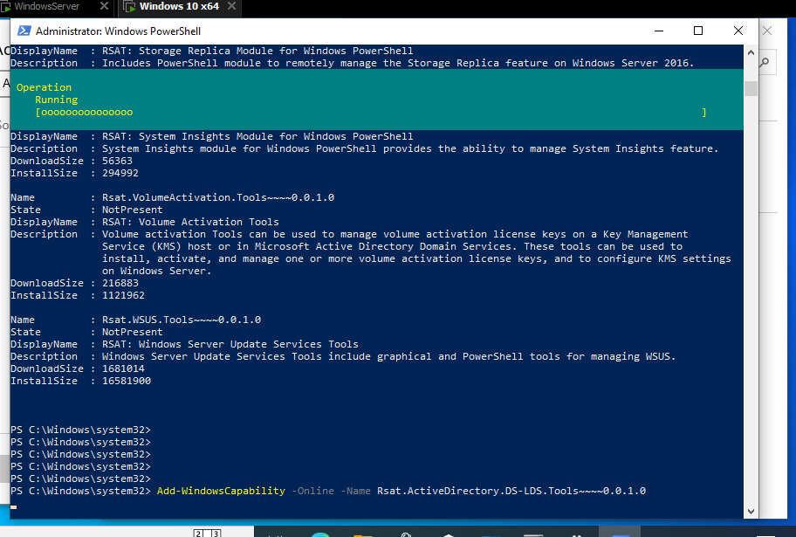Click the name Rsat.VolumeActivation.Tools~~~~0.0.1.0
The width and height of the screenshot is (796, 537).
coord(218,197)
